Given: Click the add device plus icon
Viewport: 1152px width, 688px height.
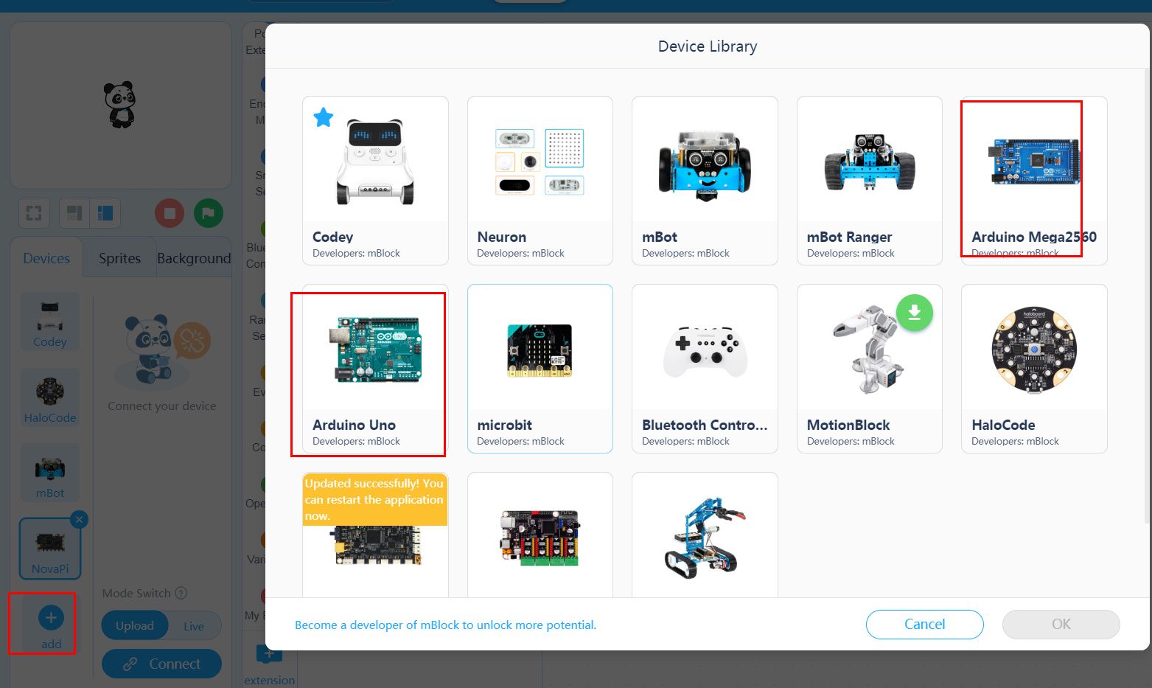Looking at the screenshot, I should pos(51,618).
